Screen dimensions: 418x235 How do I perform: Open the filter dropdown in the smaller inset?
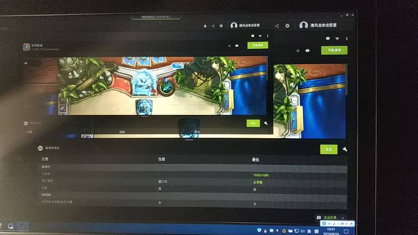pyautogui.click(x=260, y=36)
